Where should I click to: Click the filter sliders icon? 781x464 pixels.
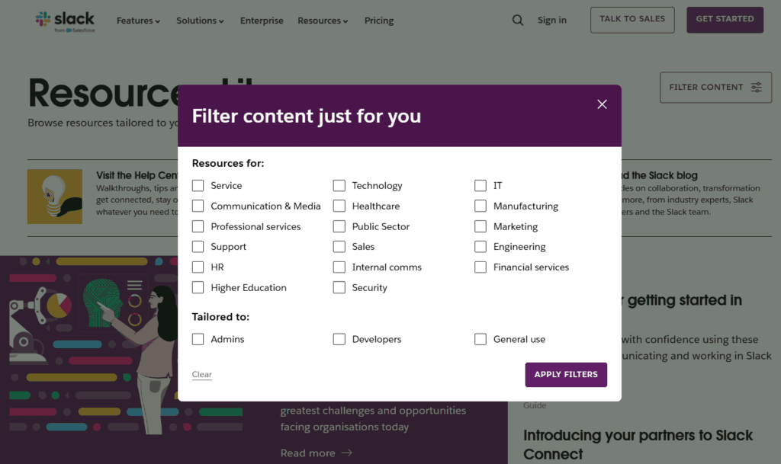(756, 88)
